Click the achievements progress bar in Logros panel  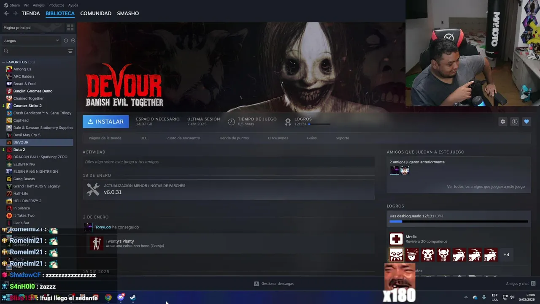pos(459,221)
